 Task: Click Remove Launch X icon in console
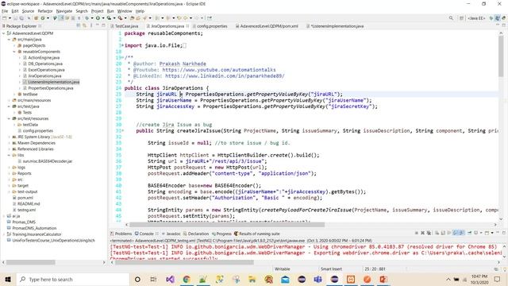coord(422,233)
